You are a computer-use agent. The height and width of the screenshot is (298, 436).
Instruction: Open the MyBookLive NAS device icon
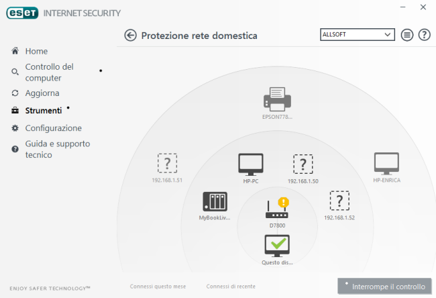(x=215, y=202)
